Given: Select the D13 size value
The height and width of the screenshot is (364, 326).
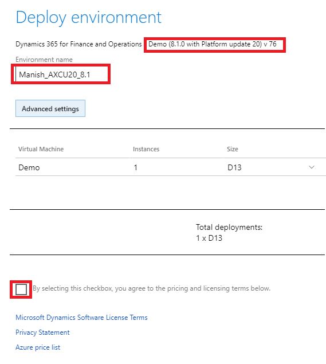Looking at the screenshot, I should click(234, 167).
